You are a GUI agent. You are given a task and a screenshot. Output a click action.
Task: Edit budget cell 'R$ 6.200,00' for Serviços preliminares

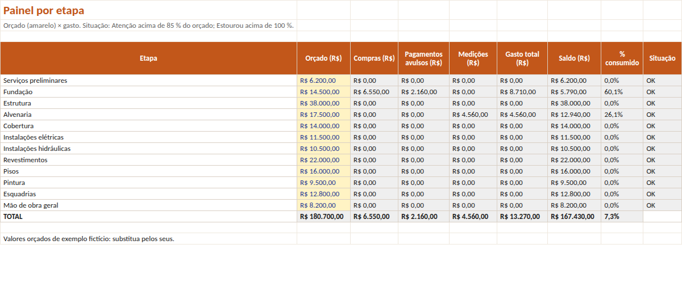pos(323,81)
